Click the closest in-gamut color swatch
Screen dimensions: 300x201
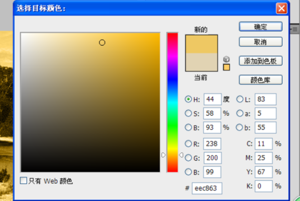pos(226,67)
